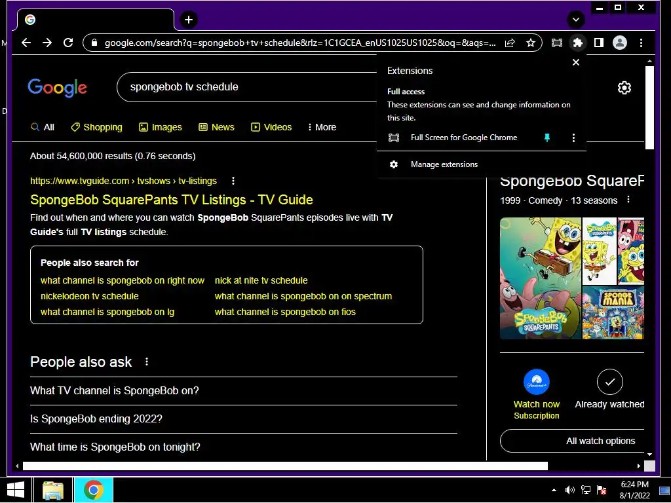Search what channel is spongebob on lg
671x503 pixels.
pos(107,312)
